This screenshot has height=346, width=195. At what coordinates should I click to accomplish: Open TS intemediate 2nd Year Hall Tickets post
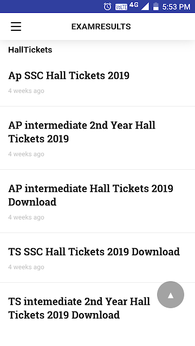(x=79, y=308)
